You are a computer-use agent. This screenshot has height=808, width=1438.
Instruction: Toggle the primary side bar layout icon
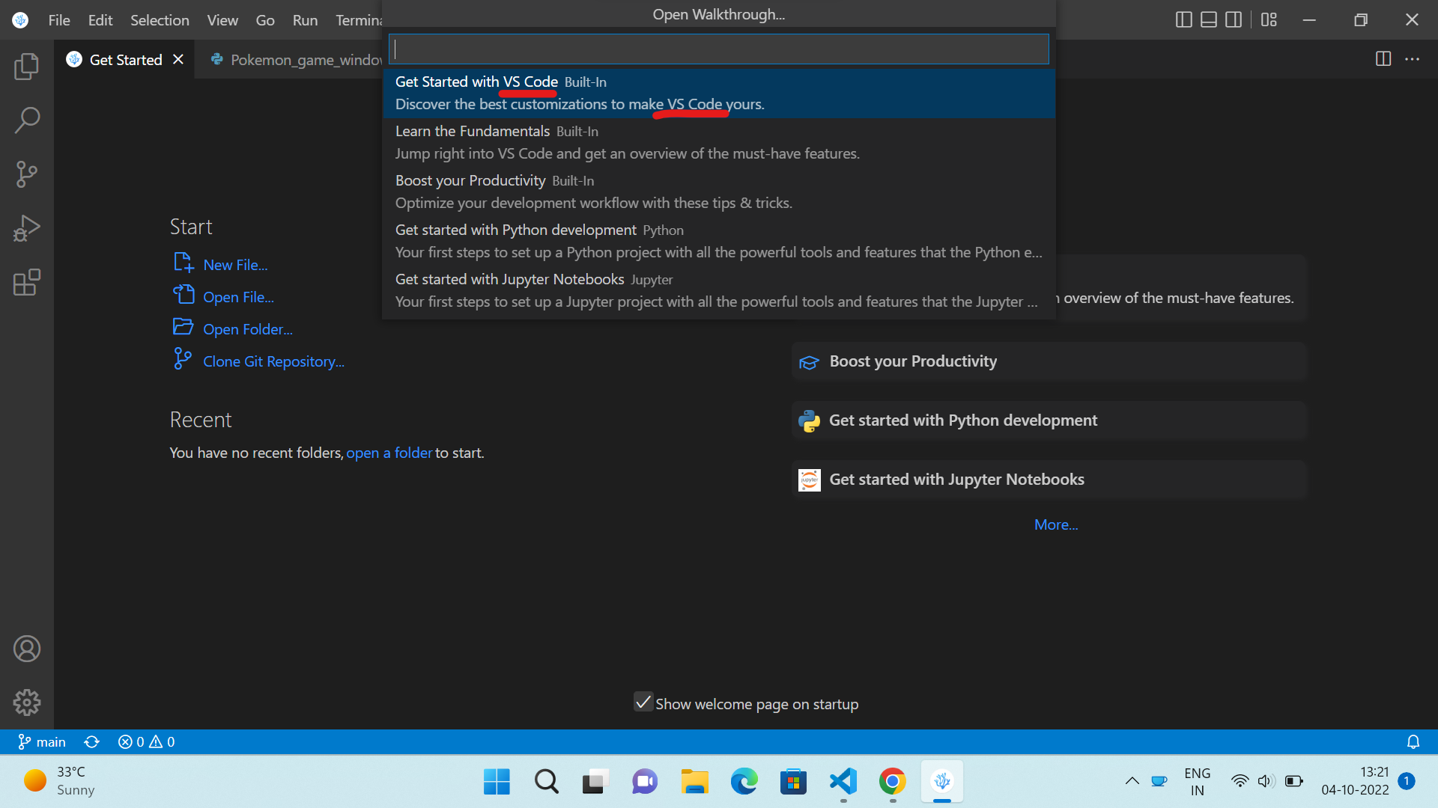[x=1184, y=19]
